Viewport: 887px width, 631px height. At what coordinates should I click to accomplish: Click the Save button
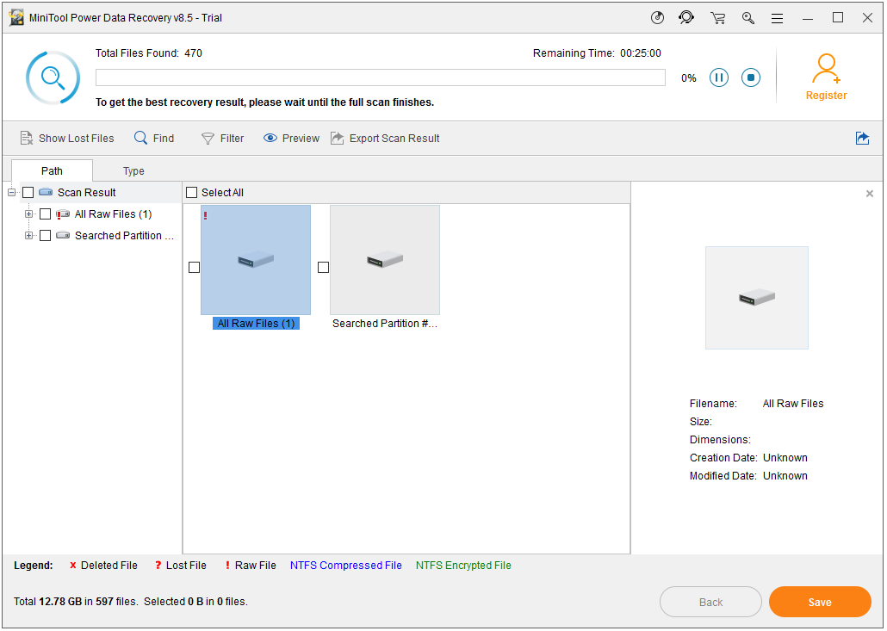click(820, 603)
